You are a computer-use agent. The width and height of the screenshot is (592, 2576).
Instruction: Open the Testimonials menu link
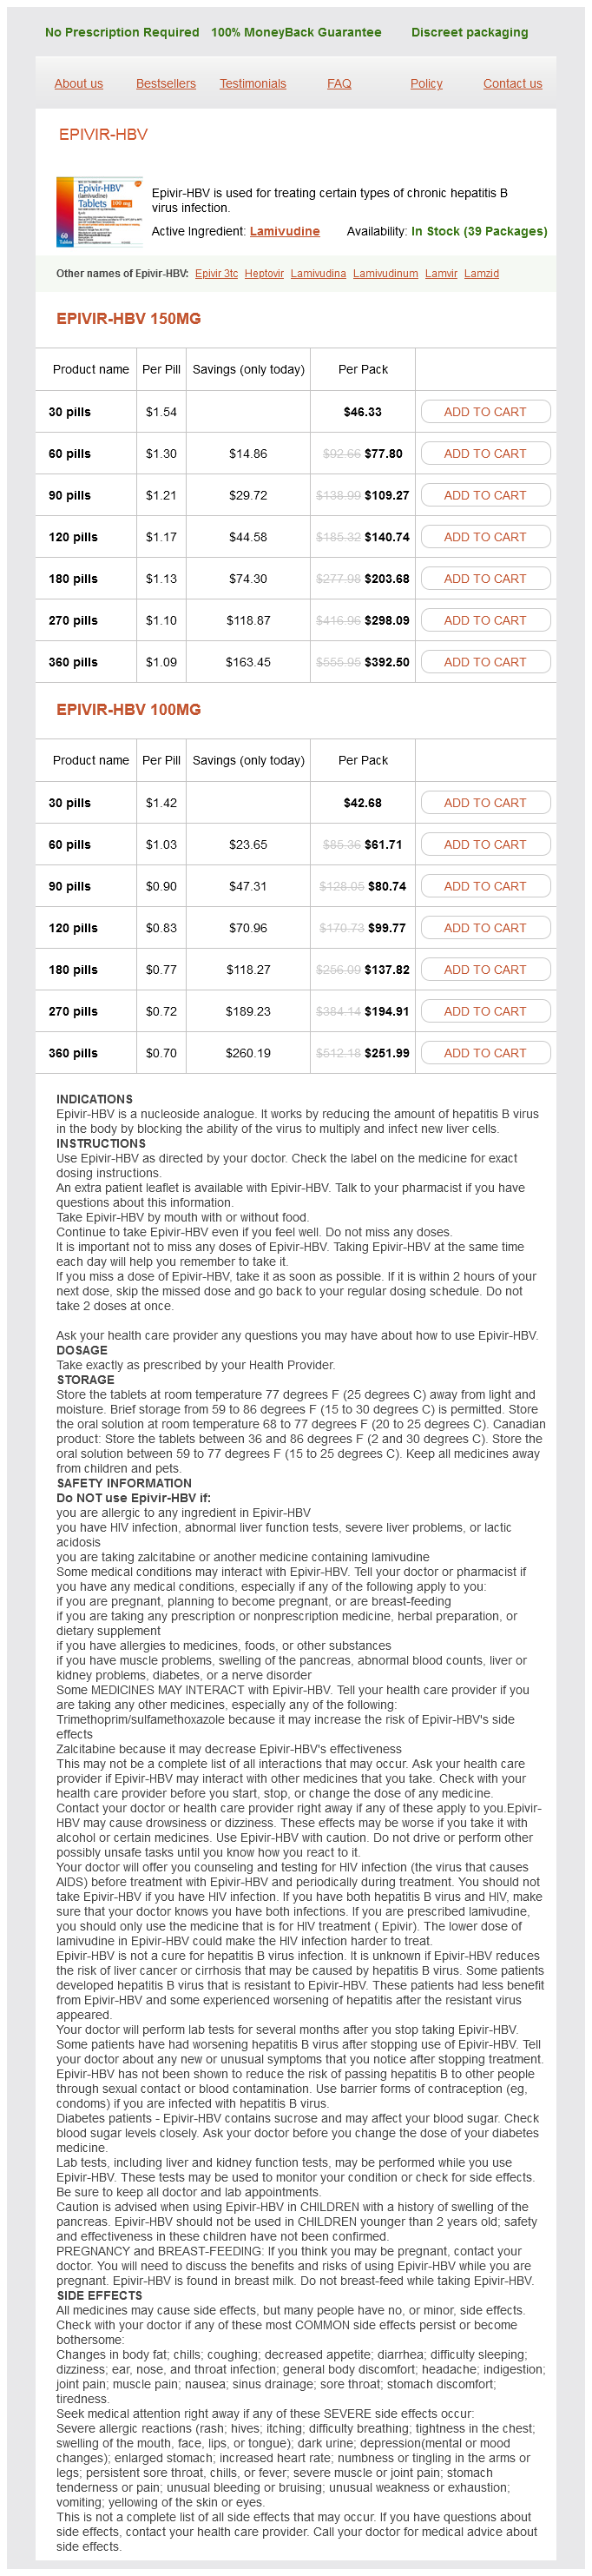tap(253, 84)
